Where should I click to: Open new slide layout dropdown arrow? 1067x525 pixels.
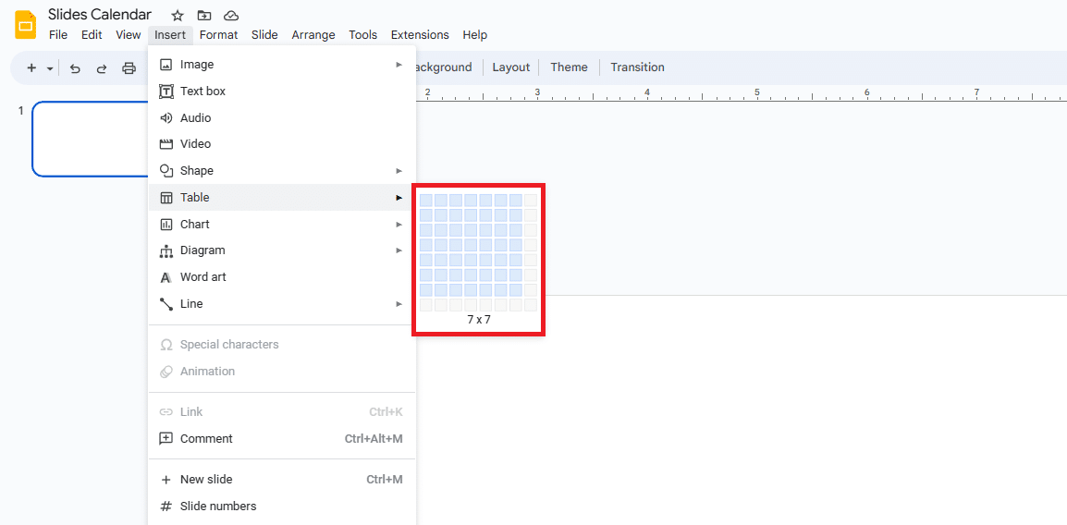click(x=50, y=68)
